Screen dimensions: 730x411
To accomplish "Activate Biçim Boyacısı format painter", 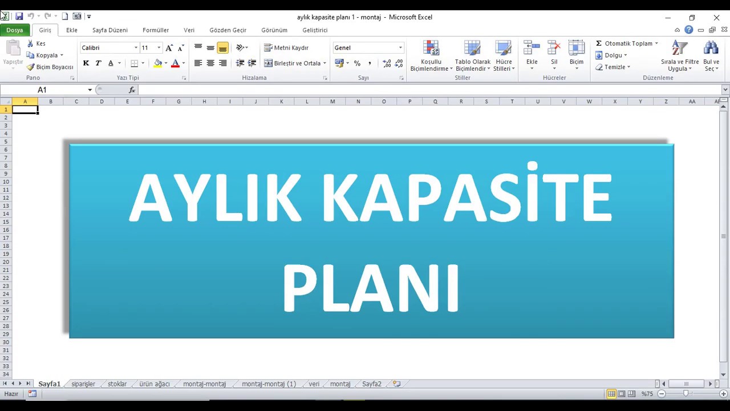I will pyautogui.click(x=50, y=67).
